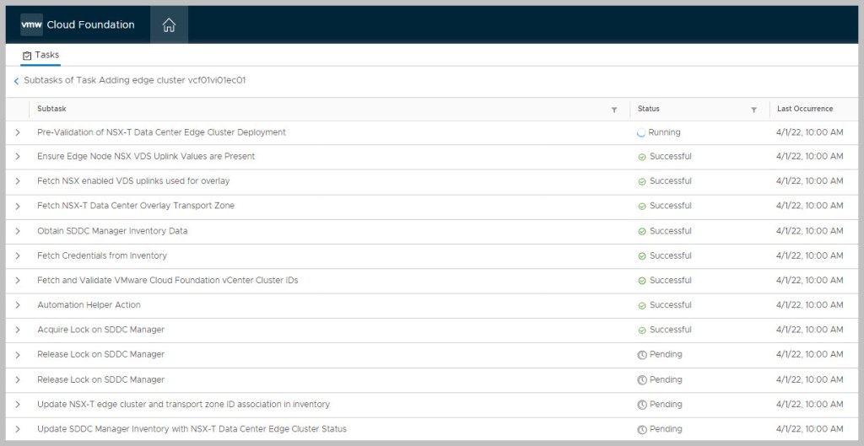Sort by the Last Occurrence column header
The width and height of the screenshot is (864, 446).
804,109
